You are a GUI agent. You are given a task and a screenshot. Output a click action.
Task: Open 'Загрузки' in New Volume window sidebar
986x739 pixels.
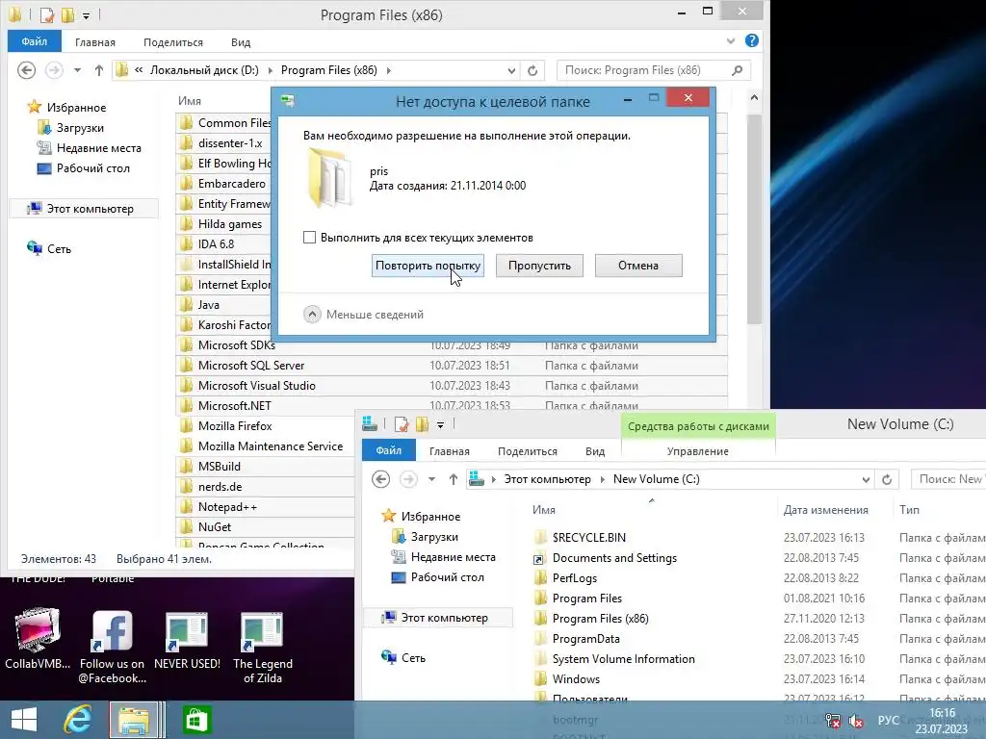pos(434,537)
